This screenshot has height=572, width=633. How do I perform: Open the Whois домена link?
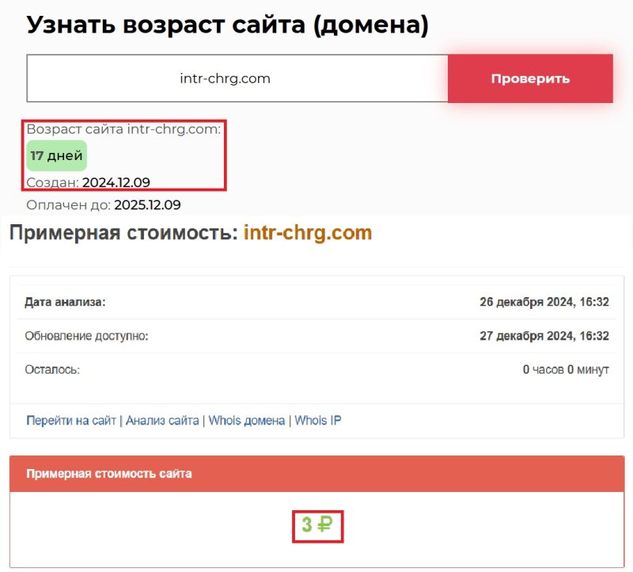tap(246, 421)
